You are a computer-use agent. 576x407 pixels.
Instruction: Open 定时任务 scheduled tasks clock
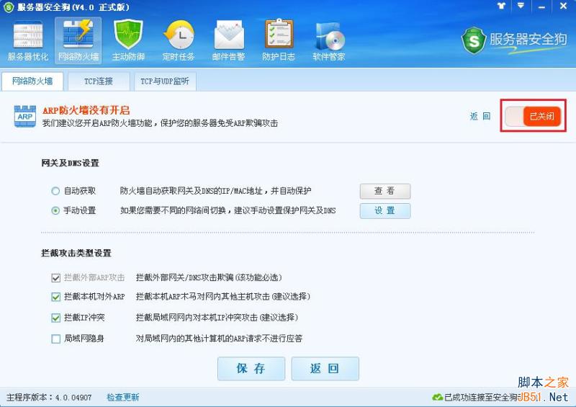point(179,41)
